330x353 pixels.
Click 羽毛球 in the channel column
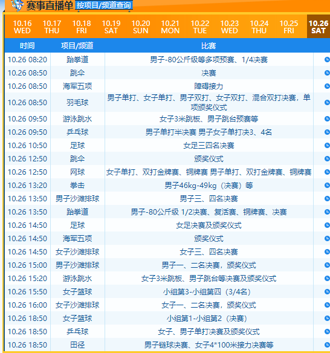pos(77,102)
